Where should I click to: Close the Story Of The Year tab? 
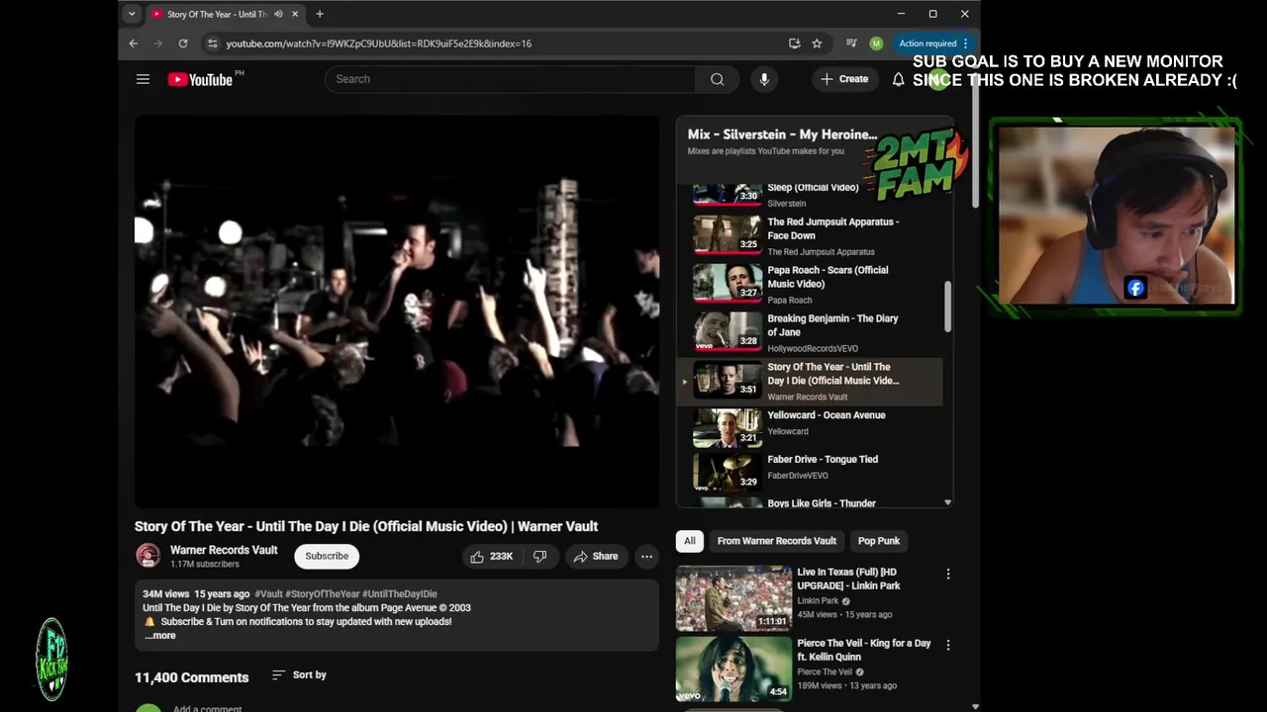[294, 14]
